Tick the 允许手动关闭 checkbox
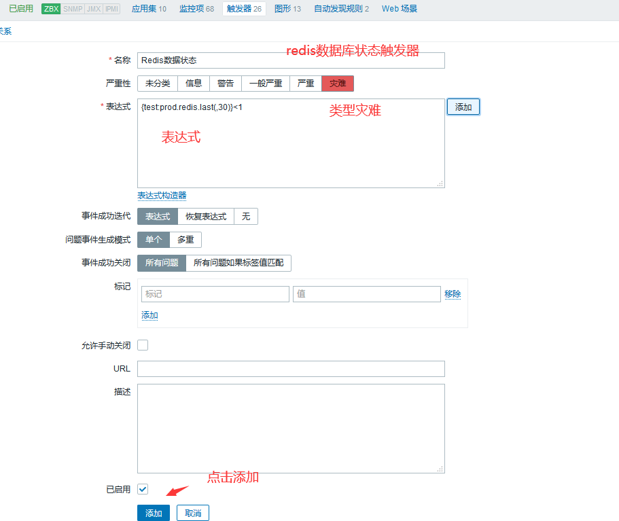This screenshot has width=619, height=521. point(143,345)
